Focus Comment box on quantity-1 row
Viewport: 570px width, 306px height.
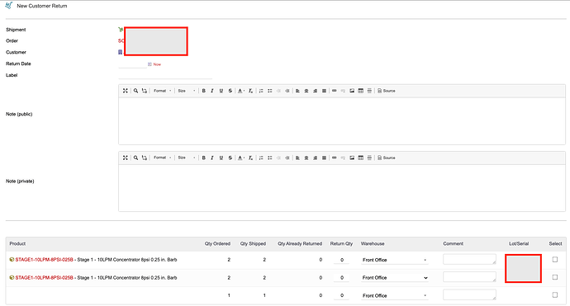469,294
